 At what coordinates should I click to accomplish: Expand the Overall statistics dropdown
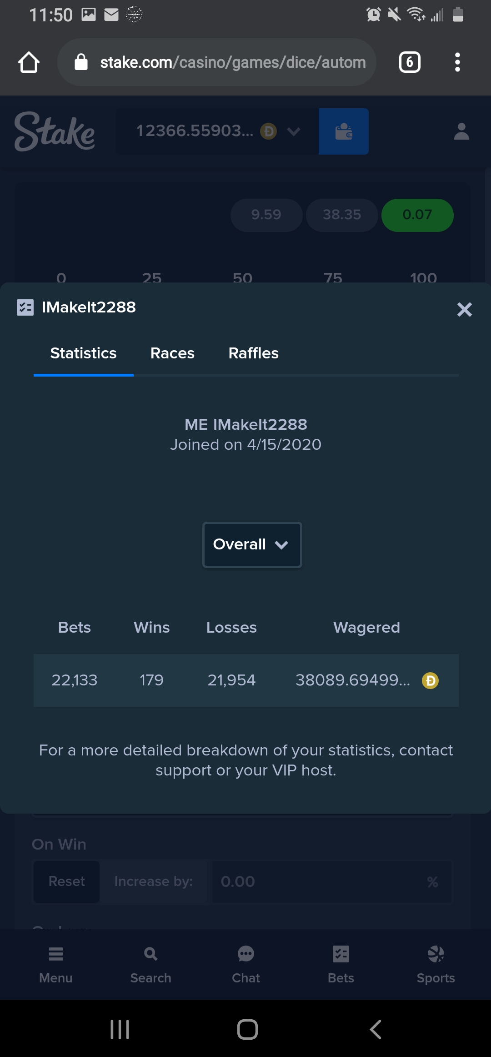pyautogui.click(x=252, y=544)
